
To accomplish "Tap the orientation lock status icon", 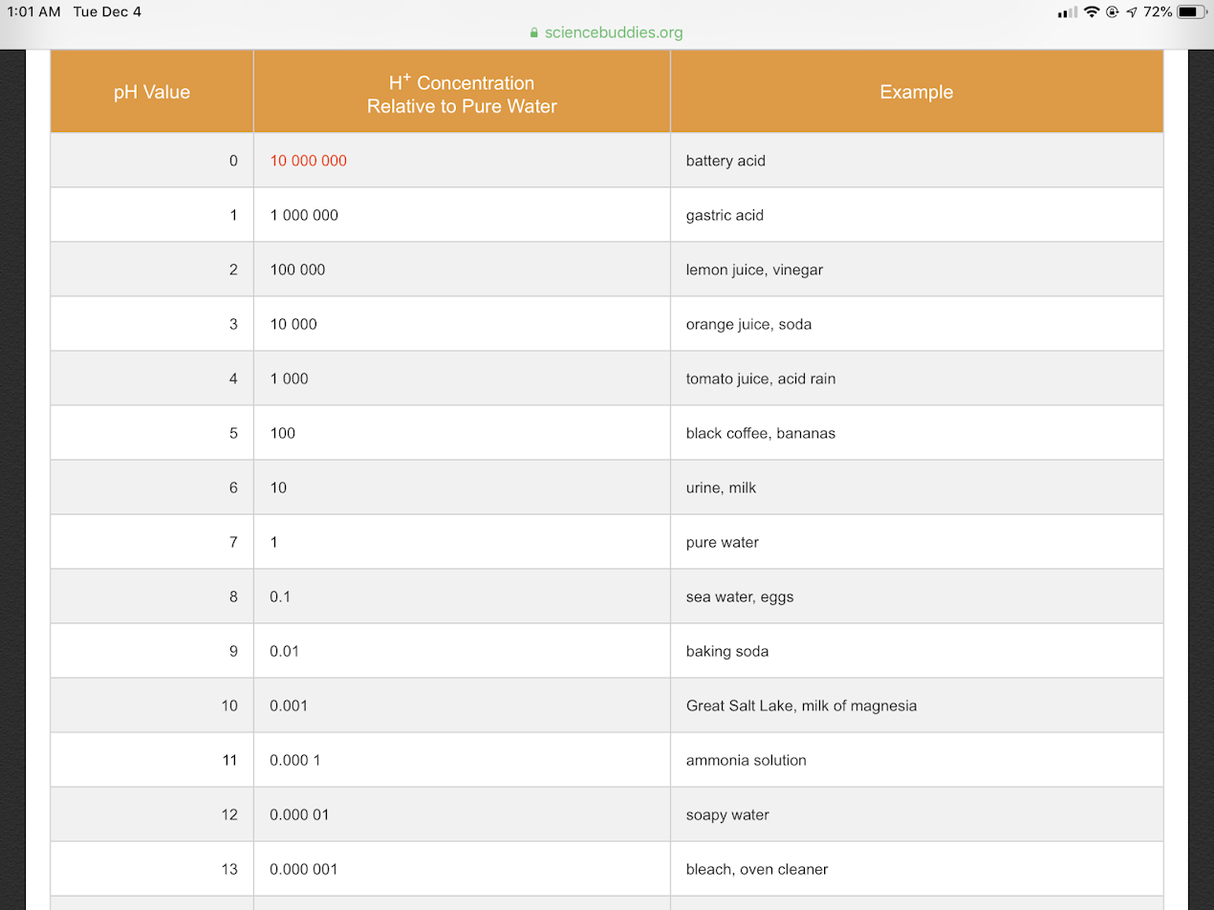I will pos(1113,12).
